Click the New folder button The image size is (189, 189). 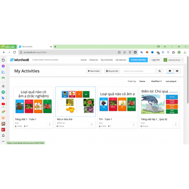coord(94,71)
